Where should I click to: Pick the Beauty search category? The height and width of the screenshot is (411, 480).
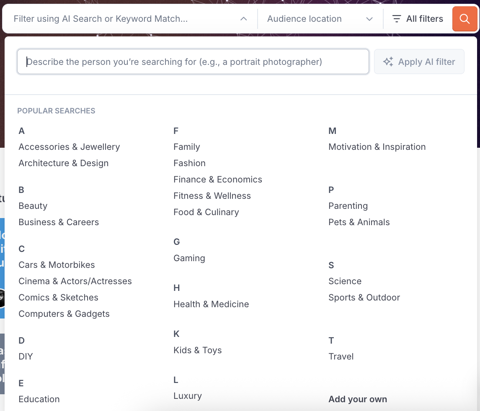tap(33, 206)
